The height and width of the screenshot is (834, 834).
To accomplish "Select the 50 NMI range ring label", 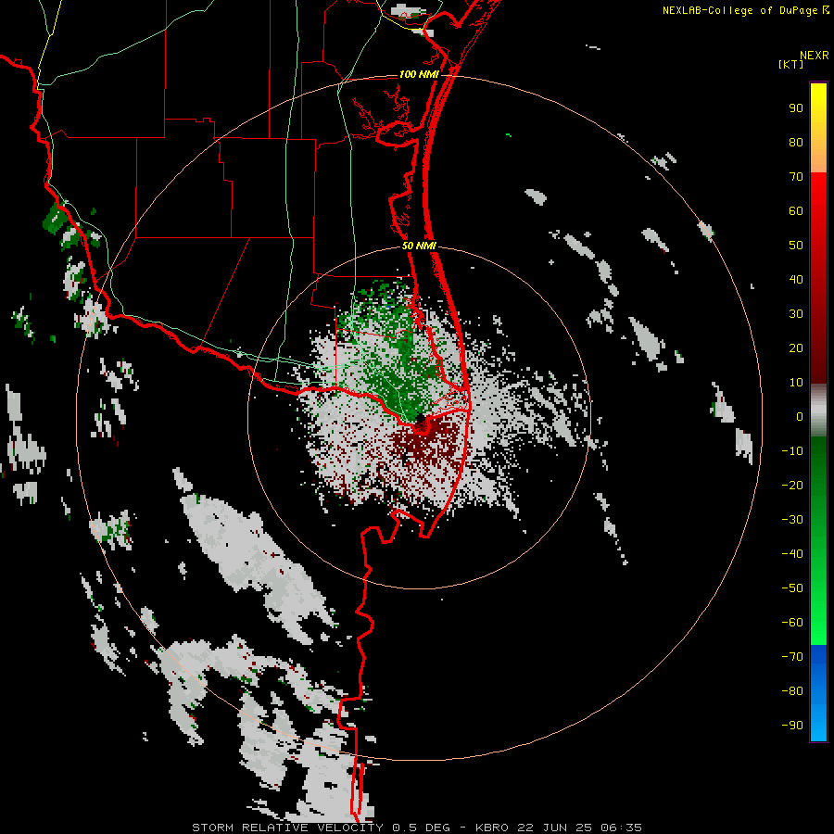I will [x=419, y=246].
